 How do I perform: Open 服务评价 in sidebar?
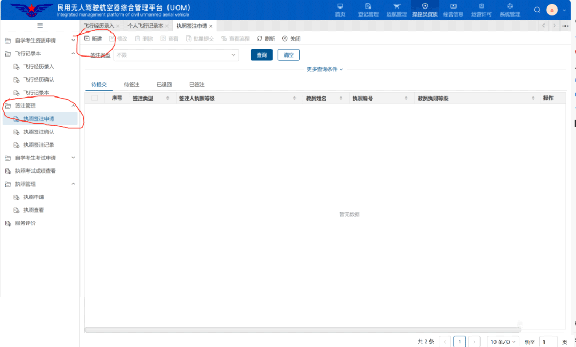tap(25, 223)
